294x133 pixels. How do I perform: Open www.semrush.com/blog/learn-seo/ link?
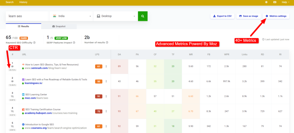coord(46,68)
